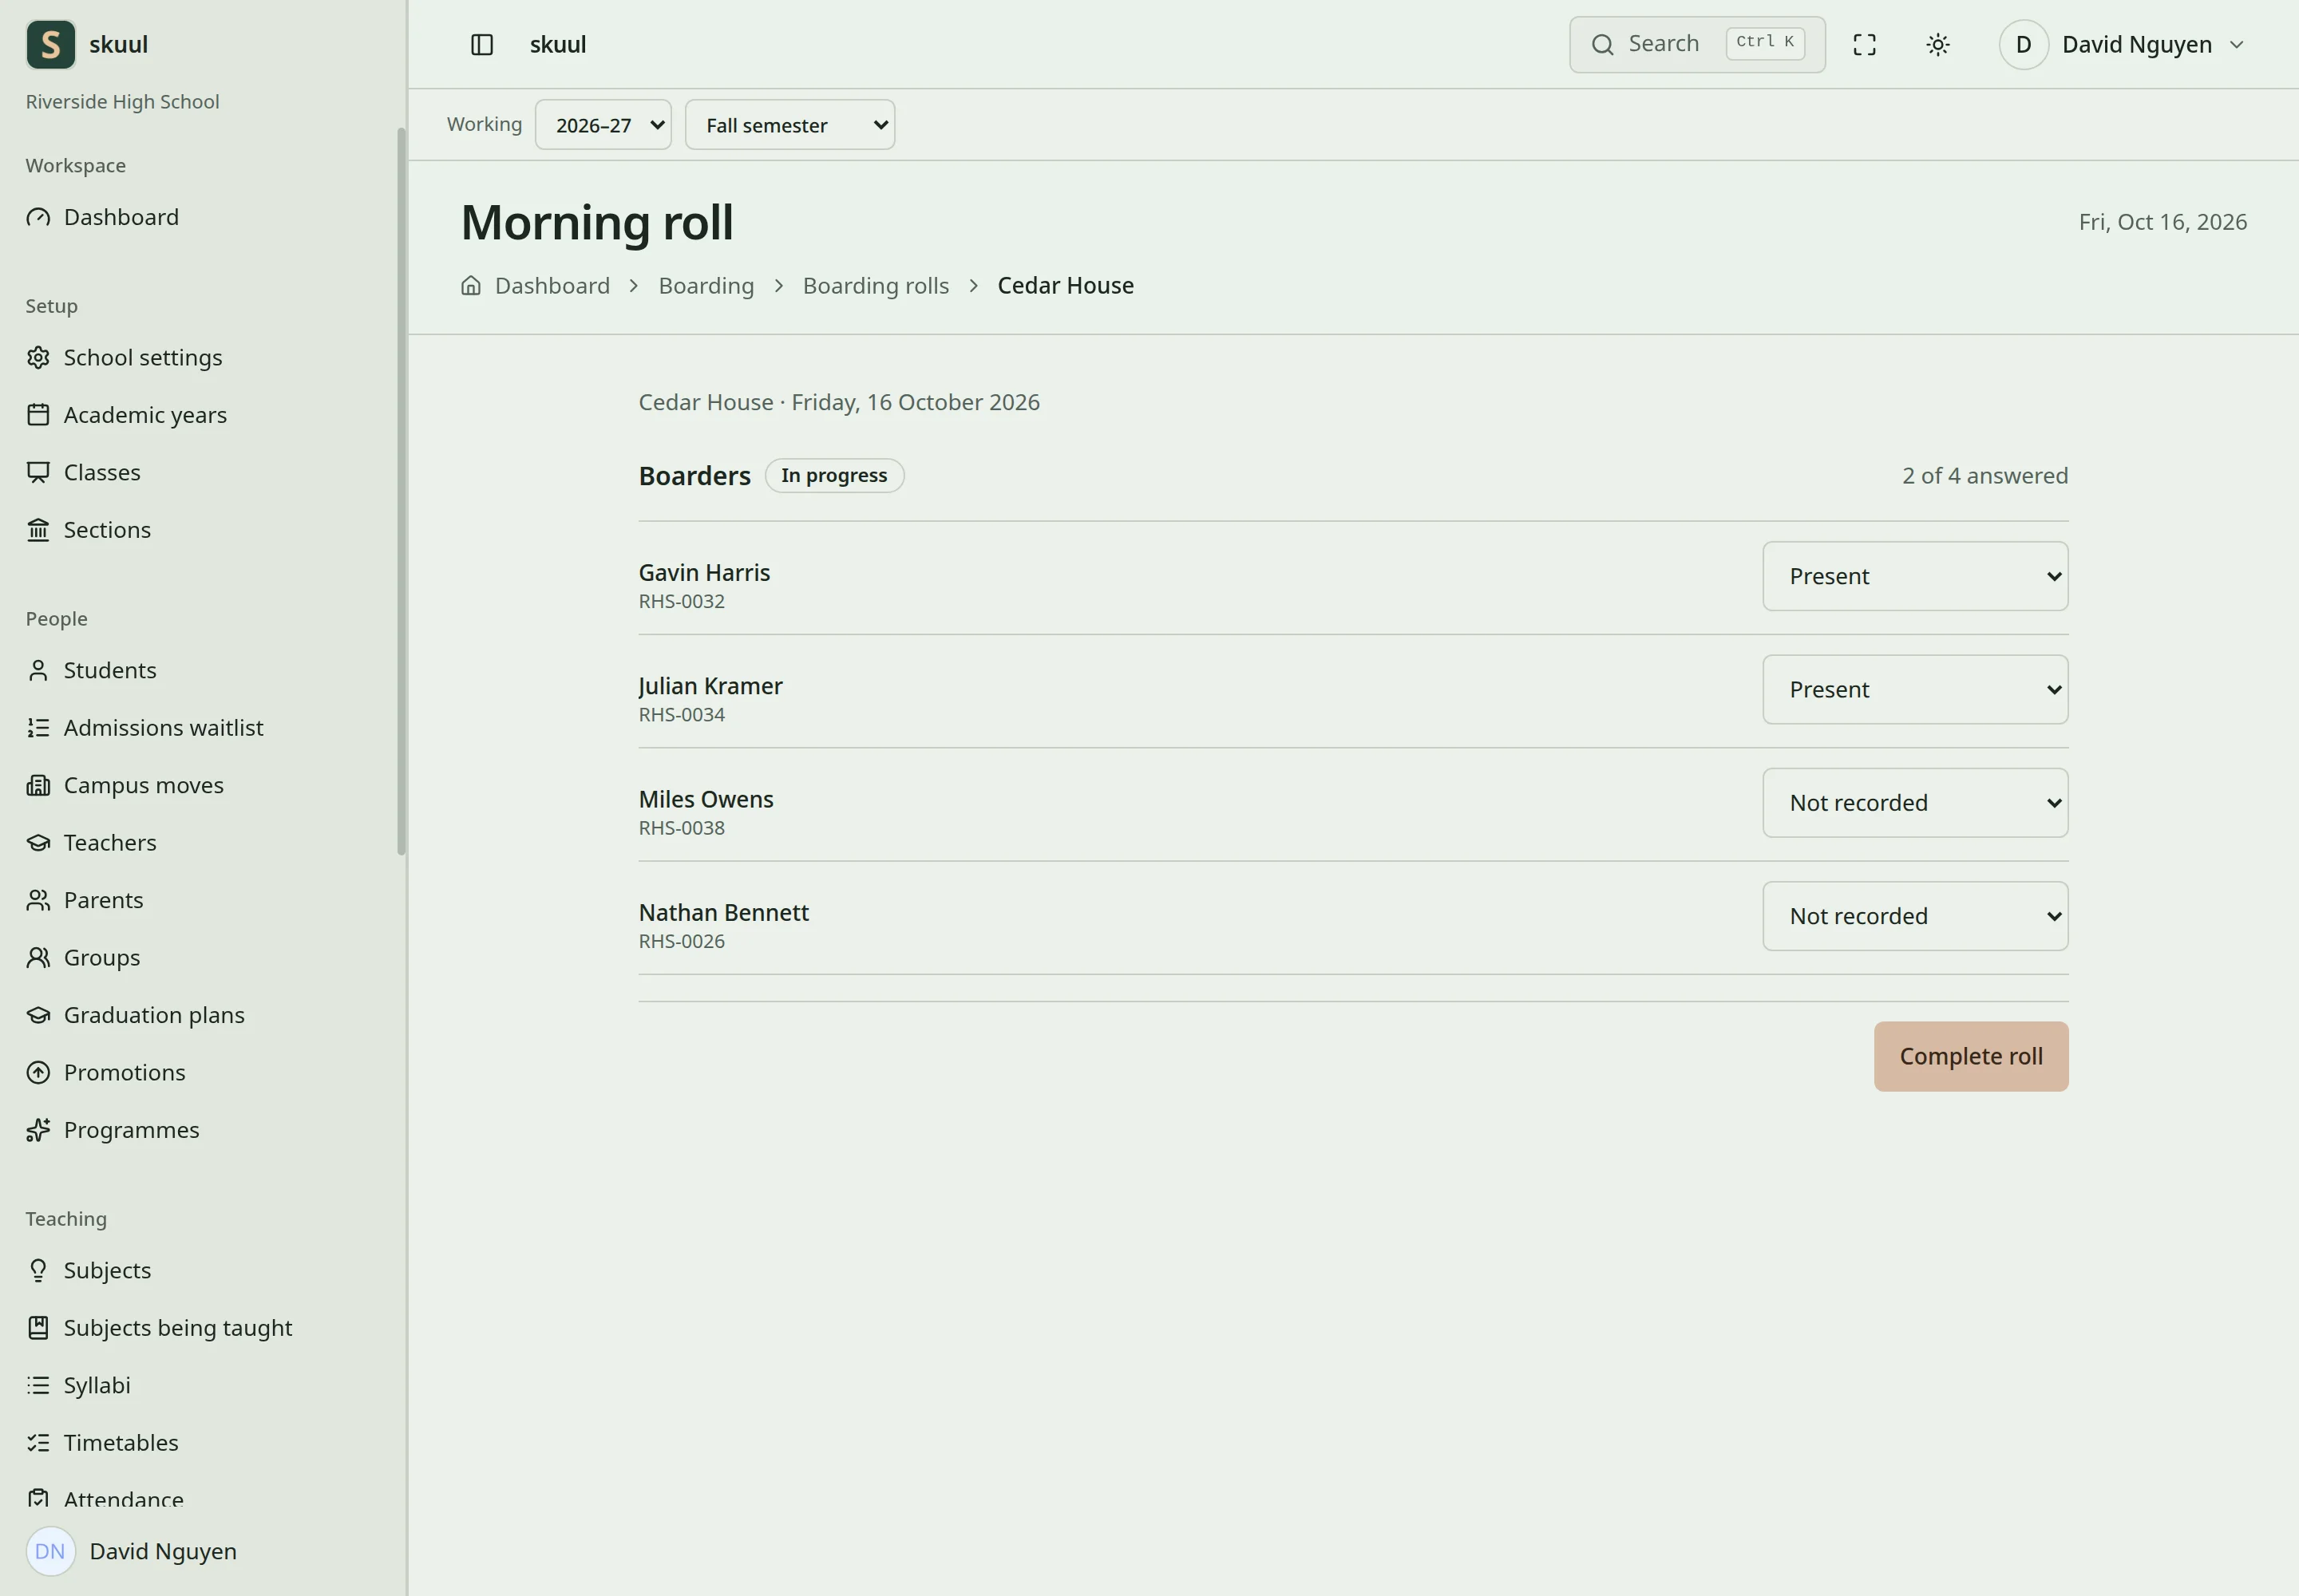Click the Programmes sparkle icon
Screen dimensions: 2299x1596
tap(38, 1130)
